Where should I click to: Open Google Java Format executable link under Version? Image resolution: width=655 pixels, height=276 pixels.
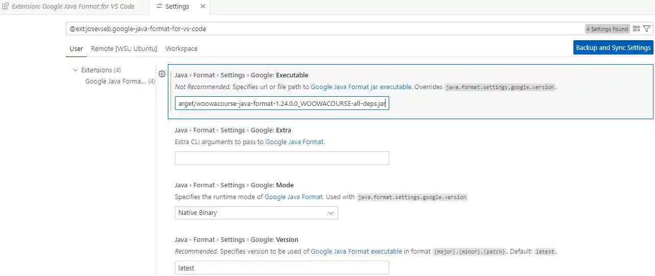356,251
